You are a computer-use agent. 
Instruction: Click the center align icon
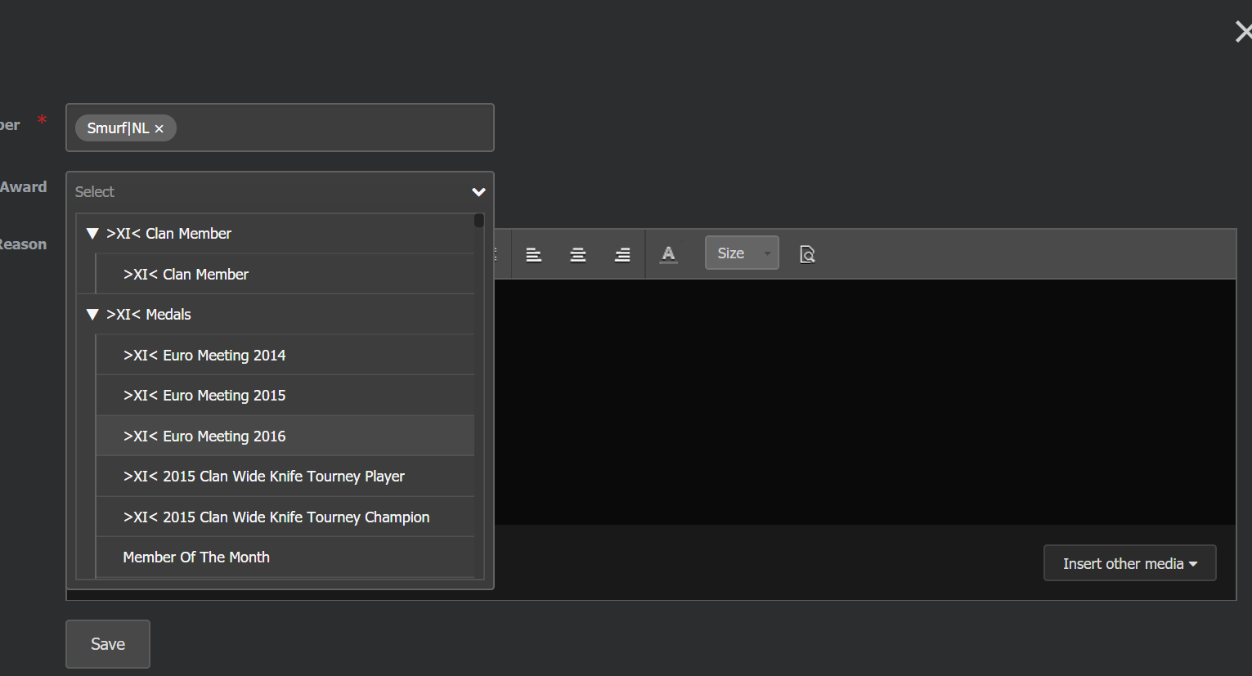578,254
